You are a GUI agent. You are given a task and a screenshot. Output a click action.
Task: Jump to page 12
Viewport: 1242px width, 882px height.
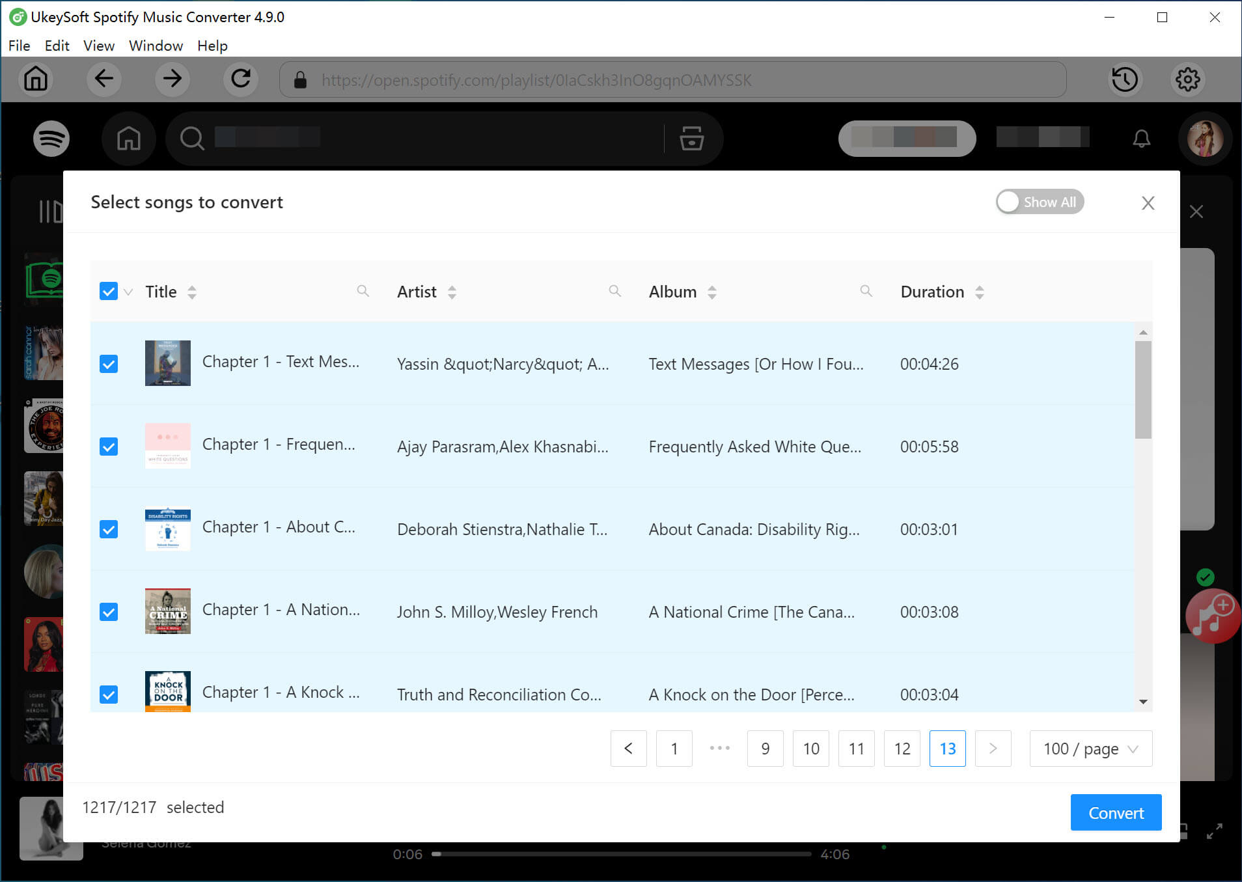(x=902, y=749)
